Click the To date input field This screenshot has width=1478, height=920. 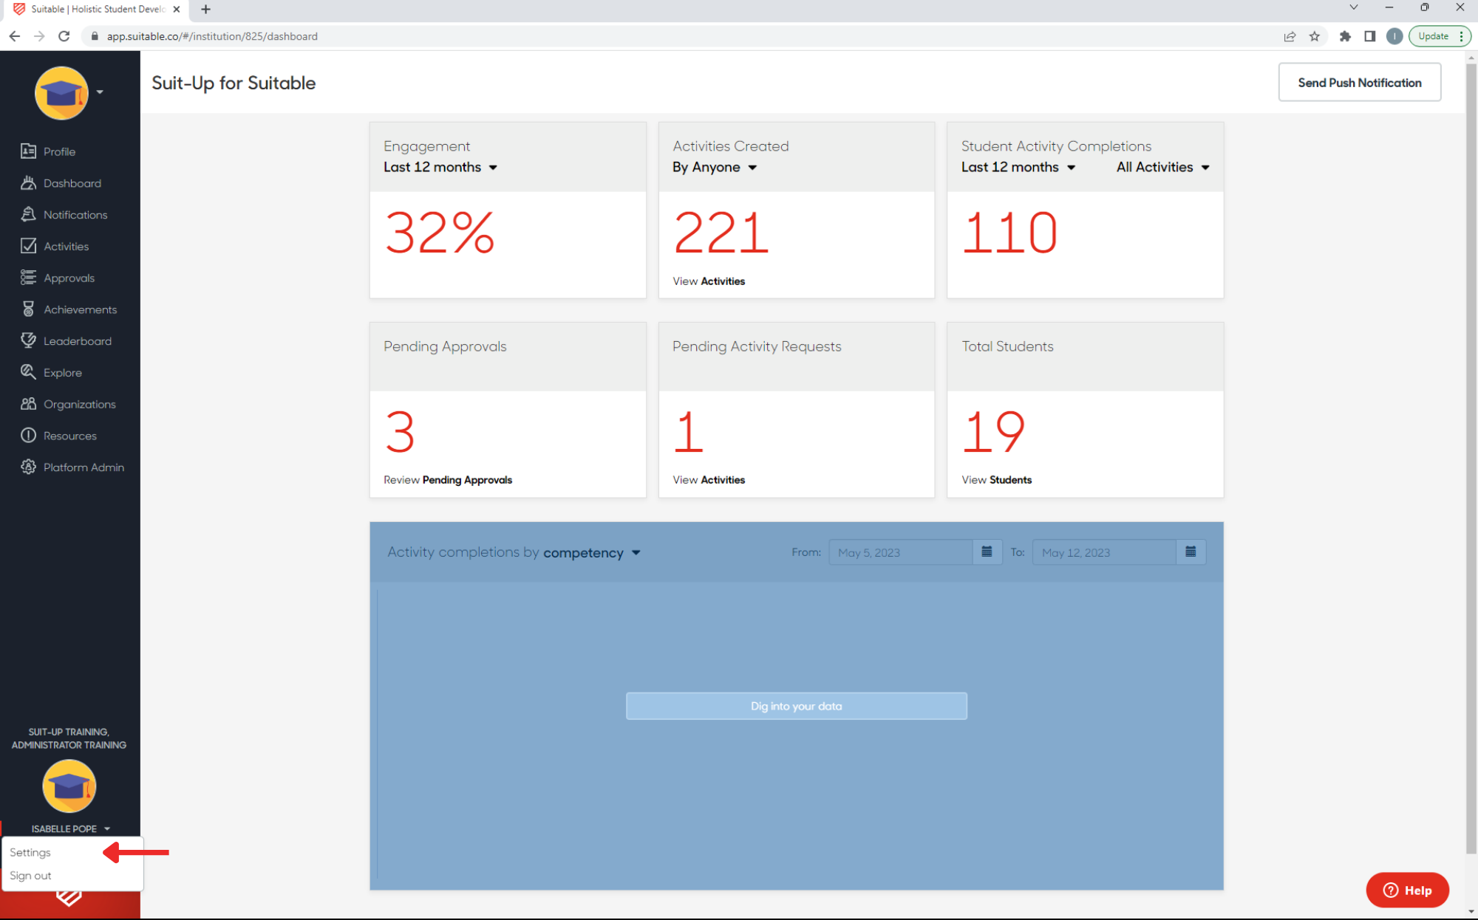coord(1103,552)
